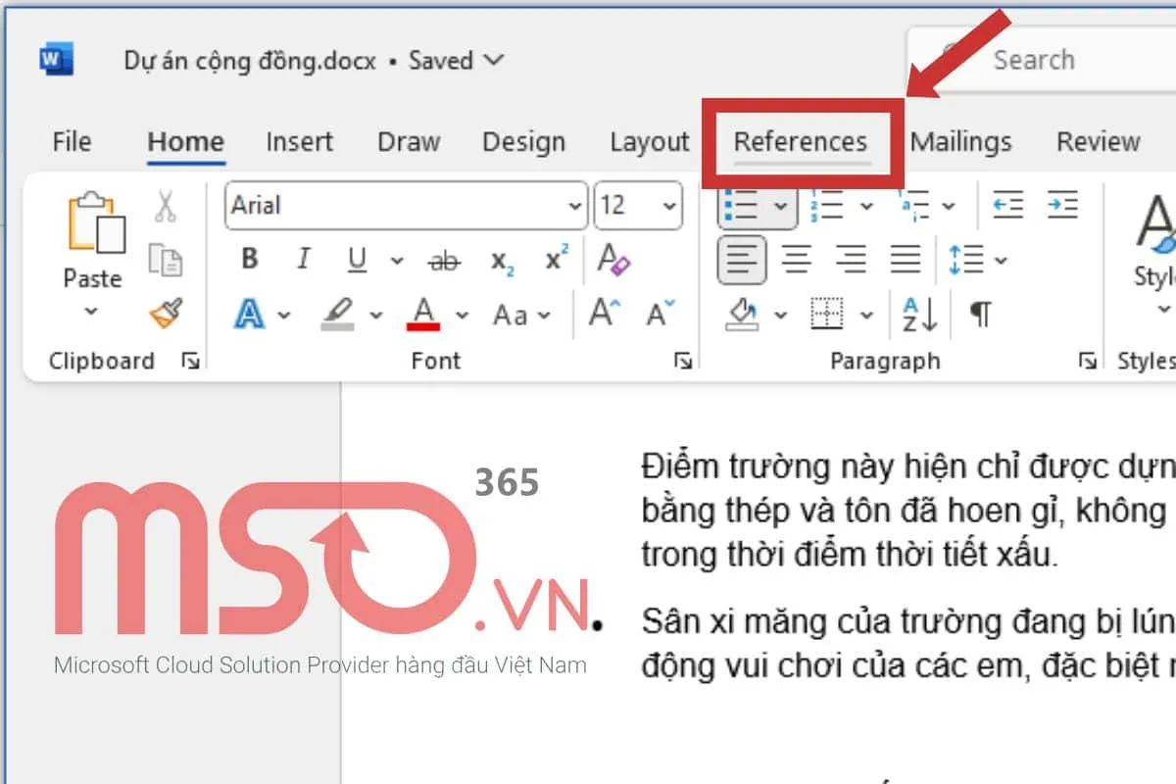Increase paragraph indent
This screenshot has width=1176, height=784.
tap(1062, 206)
